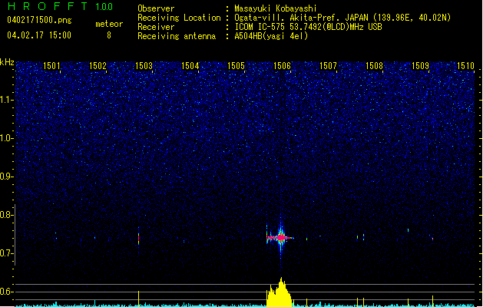Click the kHz axis unit label

(x=7, y=61)
